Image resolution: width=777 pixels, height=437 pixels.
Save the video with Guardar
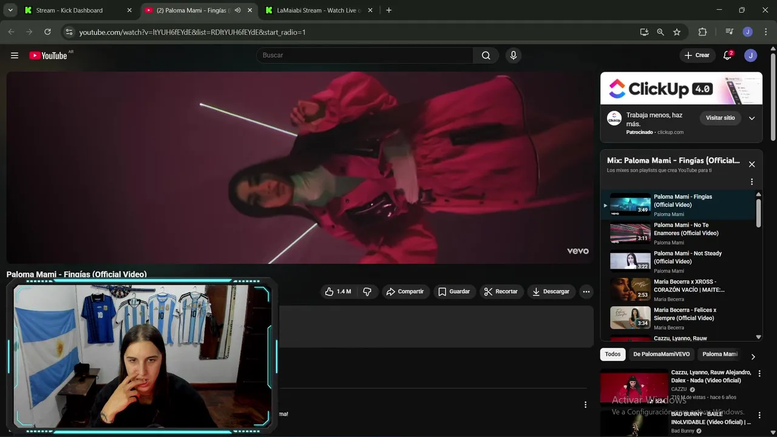click(x=454, y=291)
